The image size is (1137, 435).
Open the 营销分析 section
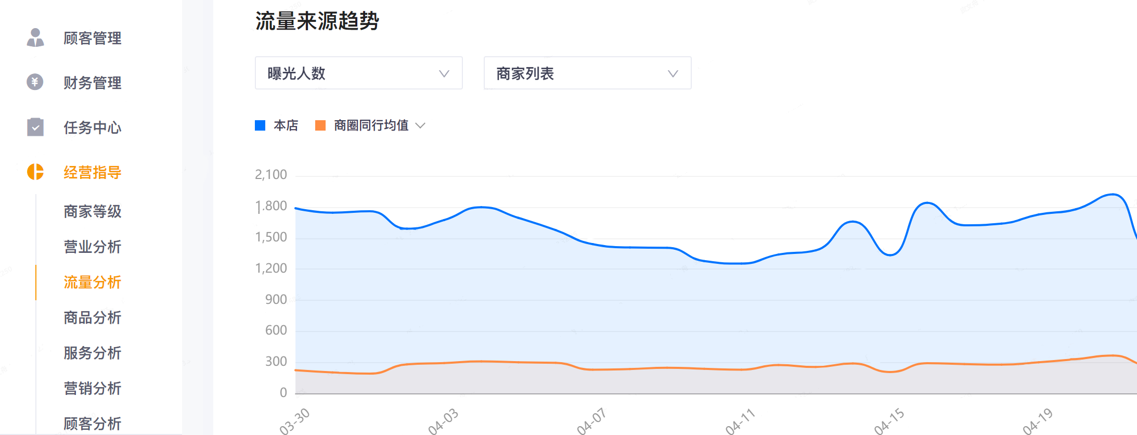pos(93,388)
